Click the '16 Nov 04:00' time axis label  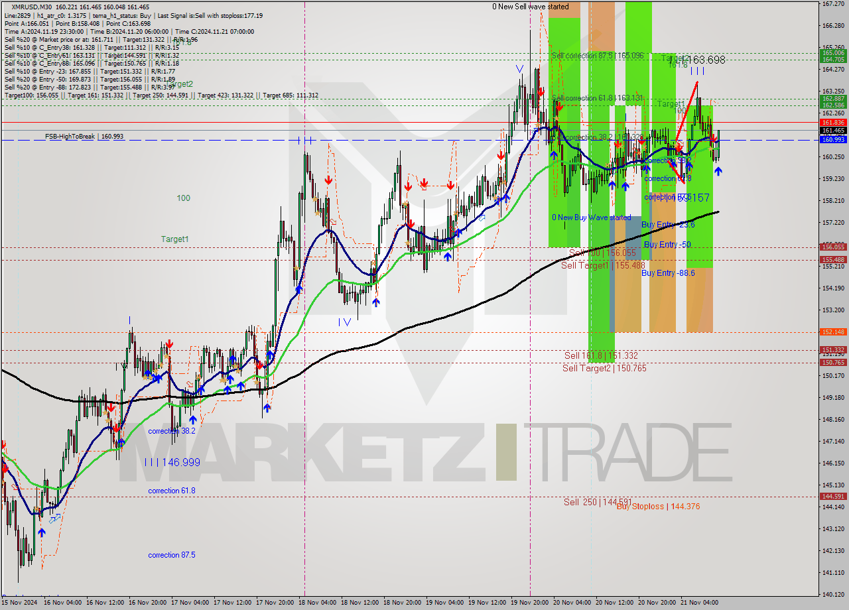click(64, 603)
